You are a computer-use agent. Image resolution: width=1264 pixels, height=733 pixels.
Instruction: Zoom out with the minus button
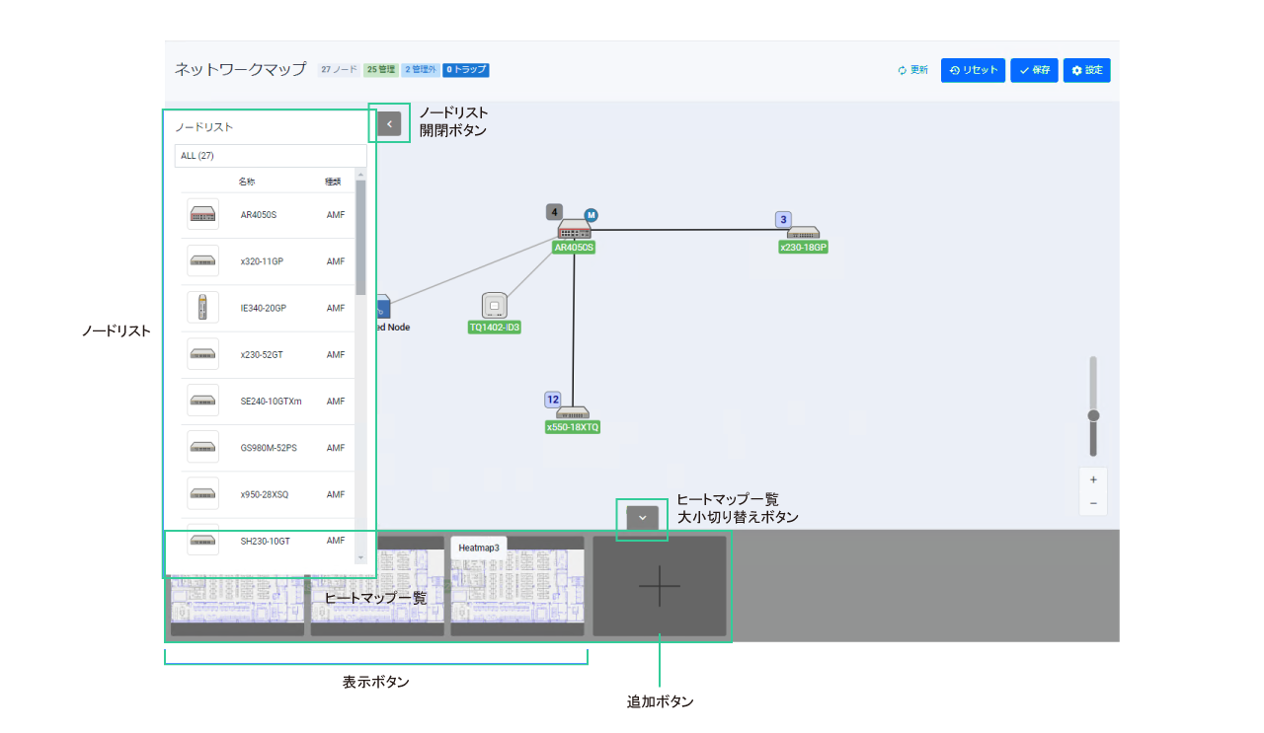(x=1093, y=503)
